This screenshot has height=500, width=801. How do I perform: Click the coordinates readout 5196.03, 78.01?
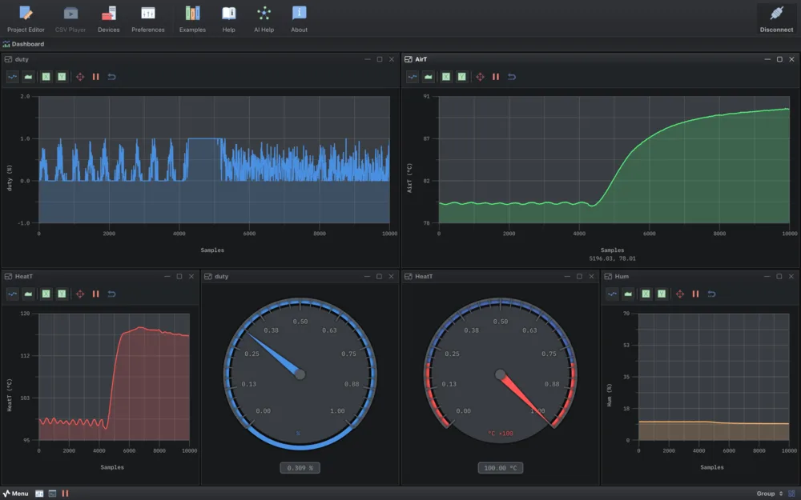tap(612, 258)
